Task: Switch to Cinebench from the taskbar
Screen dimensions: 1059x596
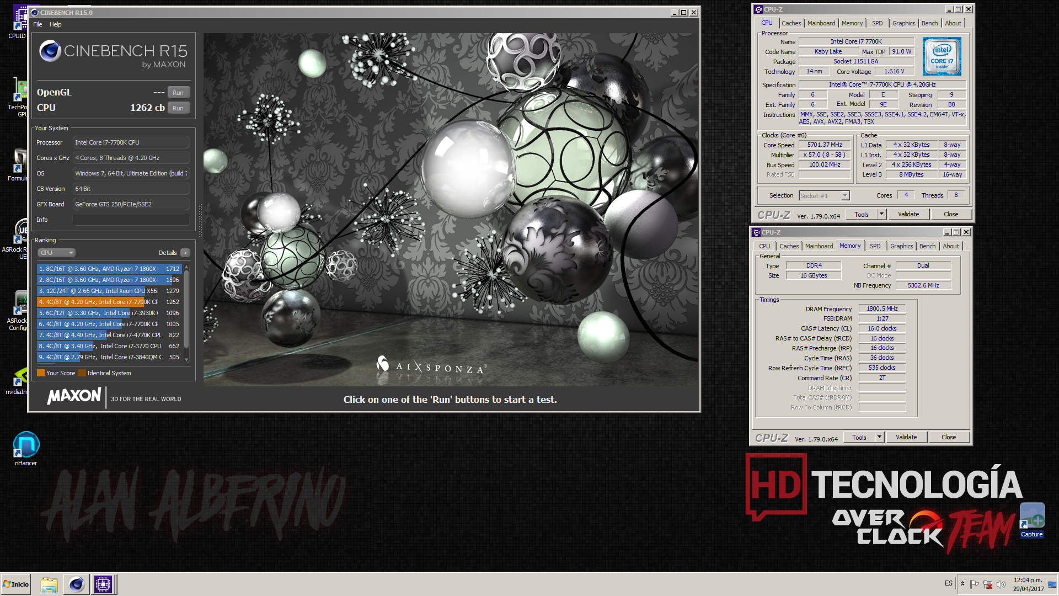Action: coord(76,584)
